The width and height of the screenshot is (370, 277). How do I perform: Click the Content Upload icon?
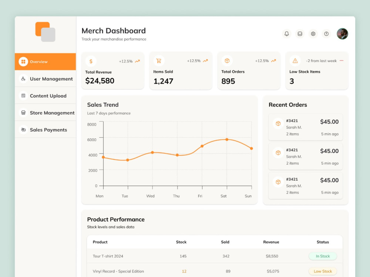pos(23,96)
